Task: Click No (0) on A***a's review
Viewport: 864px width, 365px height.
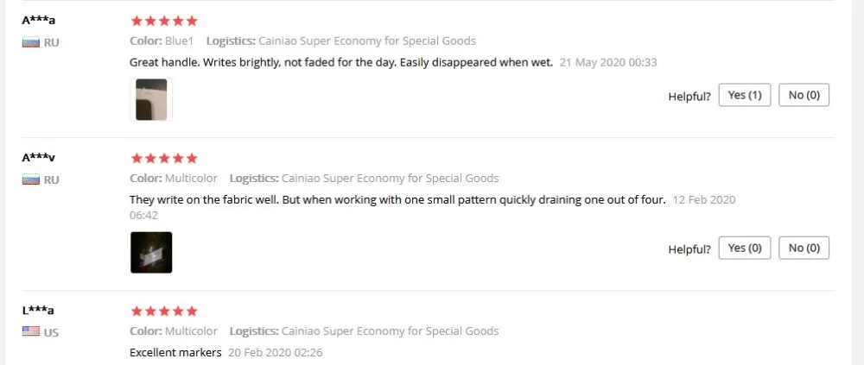Action: [804, 95]
